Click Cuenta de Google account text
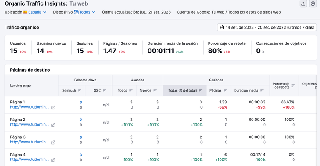This screenshot has height=166, width=320. pyautogui.click(x=229, y=12)
